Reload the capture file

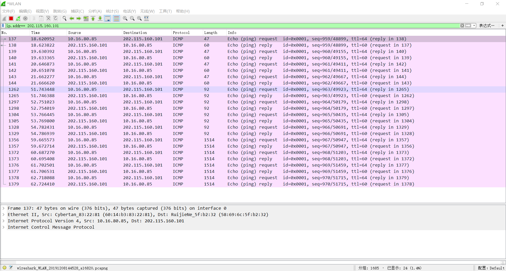coord(56,18)
